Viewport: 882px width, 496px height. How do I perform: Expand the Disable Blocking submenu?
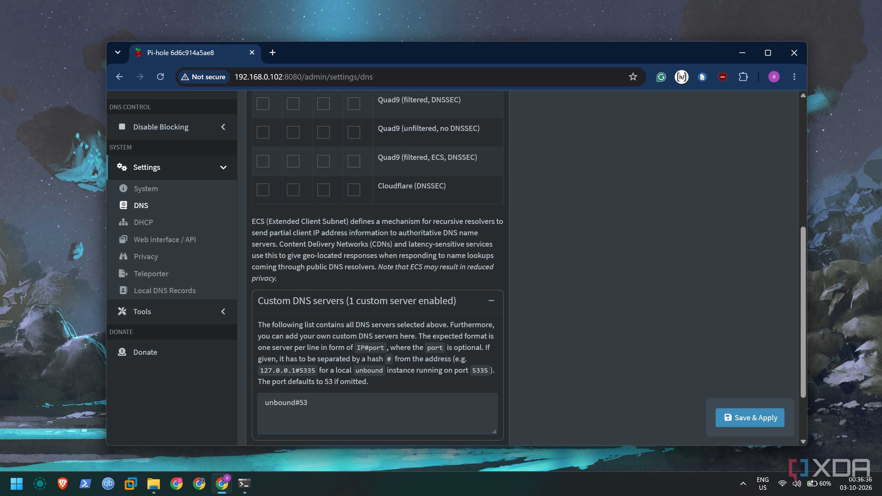point(172,127)
